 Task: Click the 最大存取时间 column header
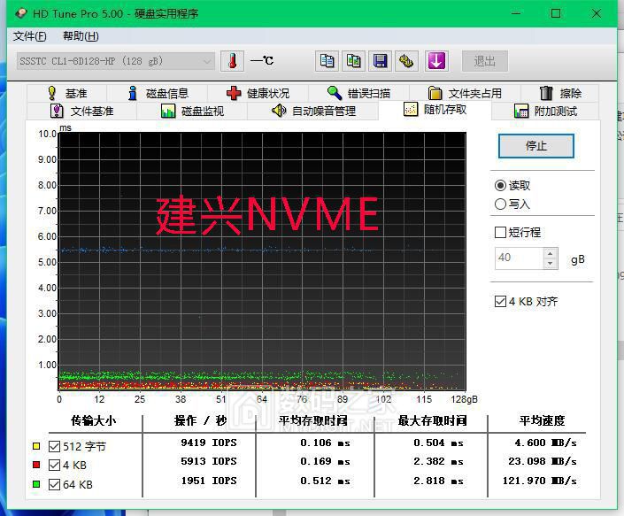(432, 420)
